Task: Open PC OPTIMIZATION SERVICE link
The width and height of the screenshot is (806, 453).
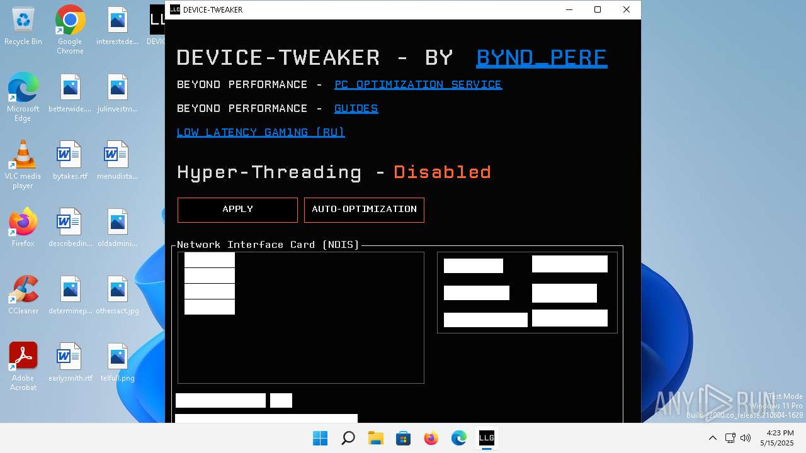Action: point(418,85)
